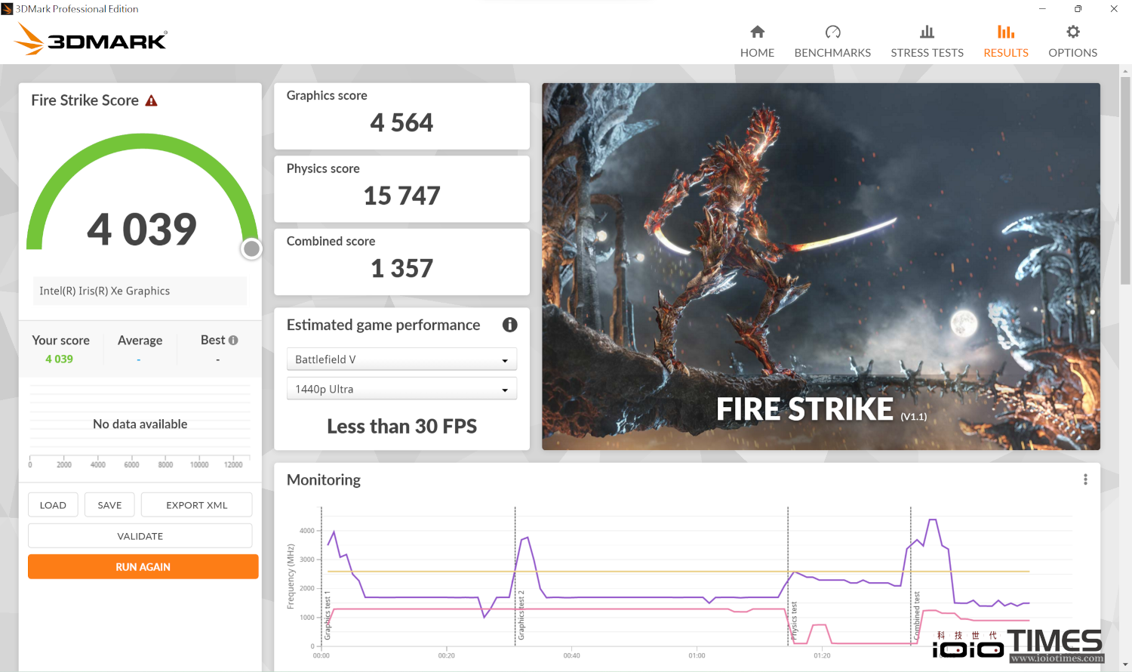Screen dimensions: 1132x672
Task: Click the 3DMark logo
Action: [91, 39]
